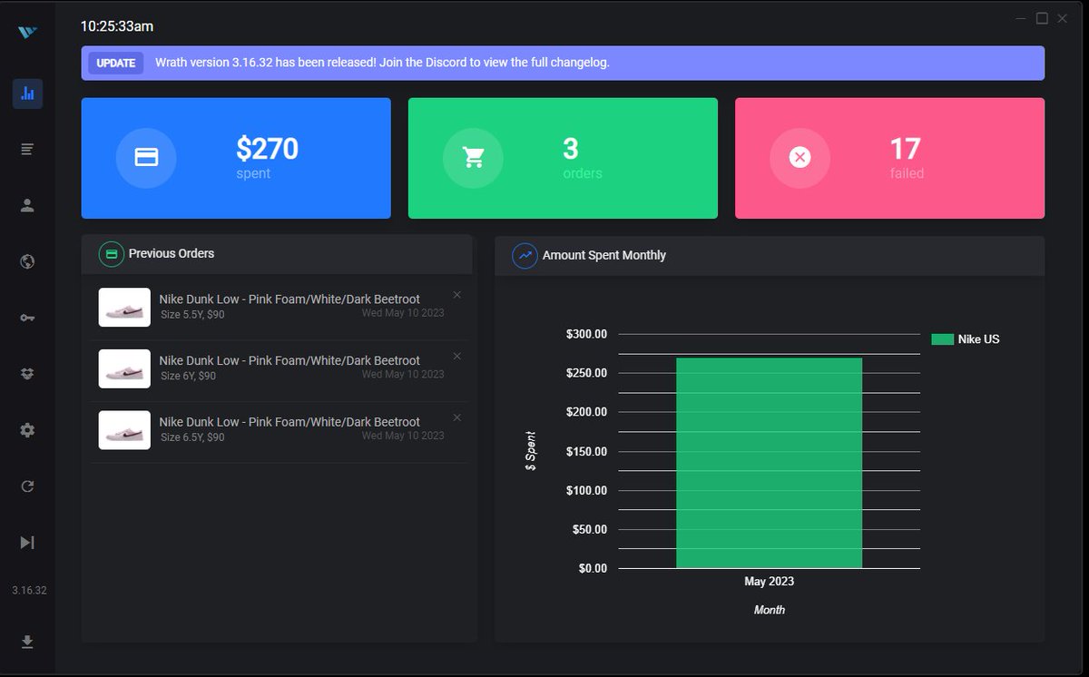
Task: Click the refresh sidebar icon
Action: point(27,486)
